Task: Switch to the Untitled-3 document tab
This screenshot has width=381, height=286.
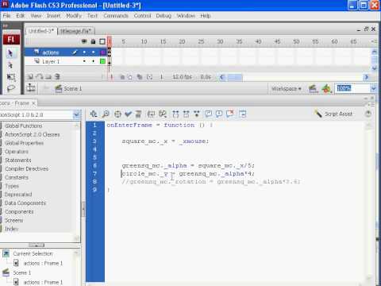Action: [x=41, y=31]
